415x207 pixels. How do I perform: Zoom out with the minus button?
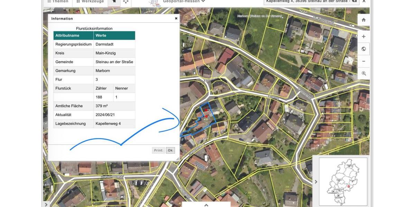pyautogui.click(x=363, y=61)
